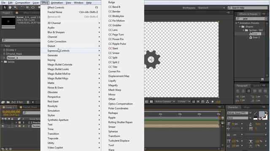Viewport: 270px width, 151px height.
Task: Click Character fill color swatch
Action: (262, 114)
